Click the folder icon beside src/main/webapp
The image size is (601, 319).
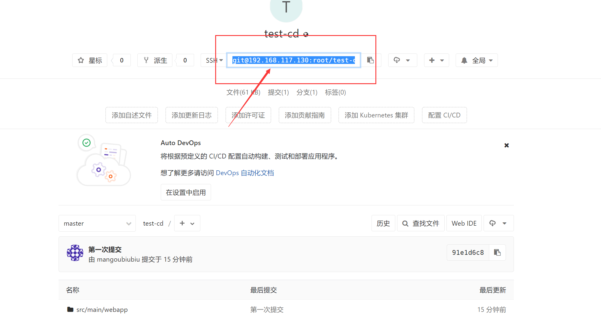[70, 309]
